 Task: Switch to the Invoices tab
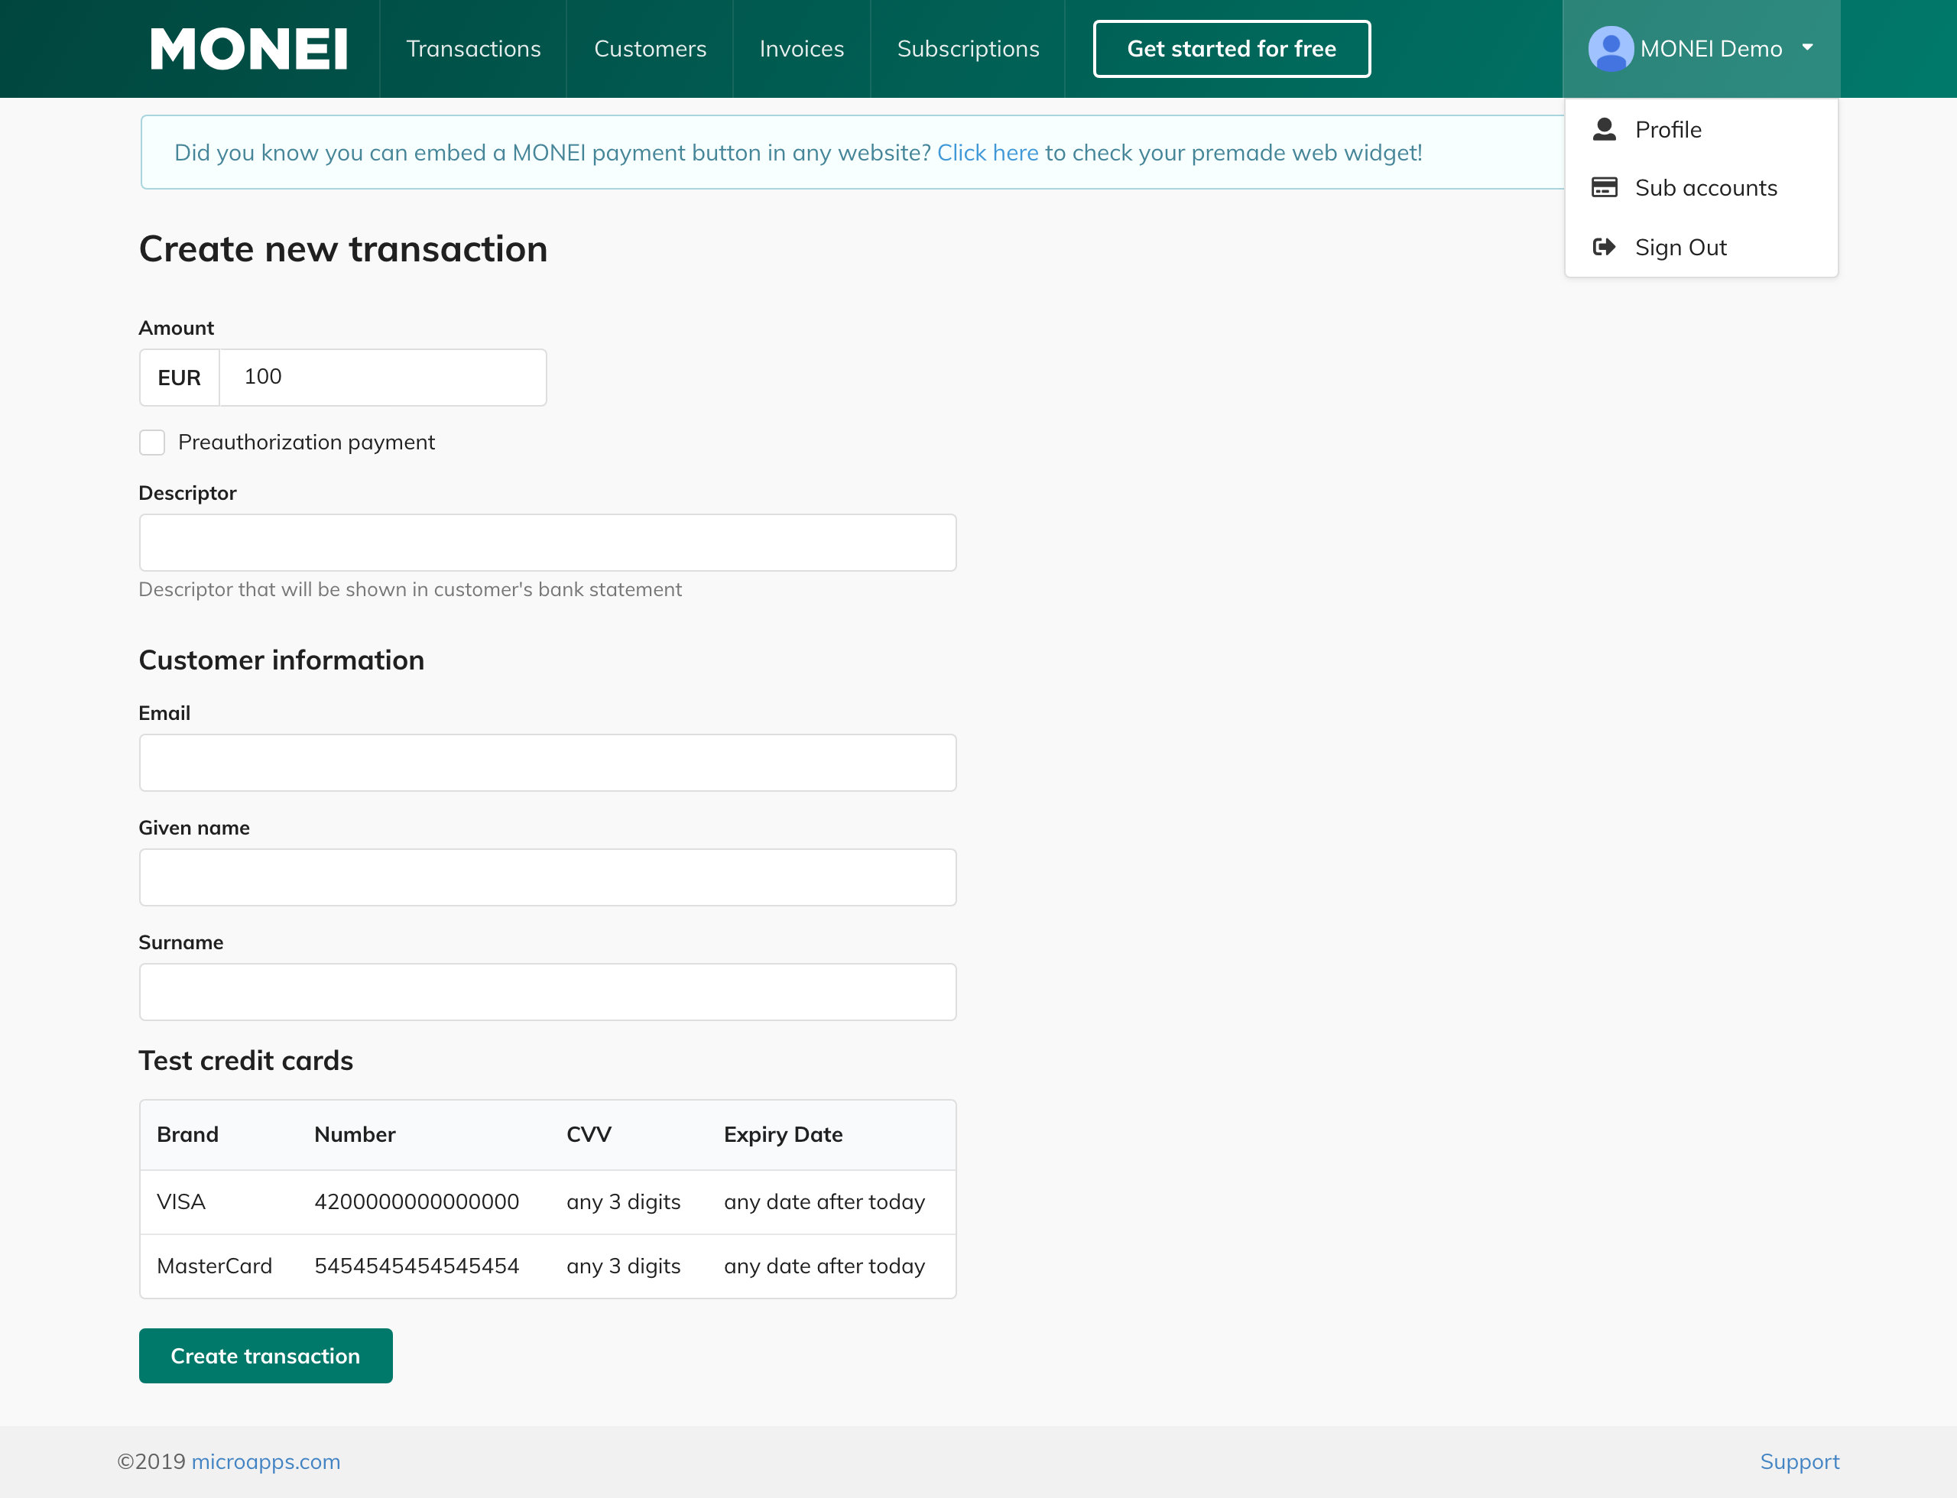801,48
